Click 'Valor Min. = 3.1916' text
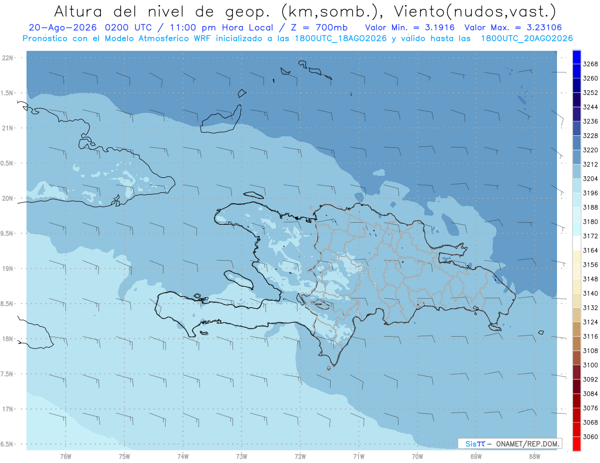 point(410,28)
